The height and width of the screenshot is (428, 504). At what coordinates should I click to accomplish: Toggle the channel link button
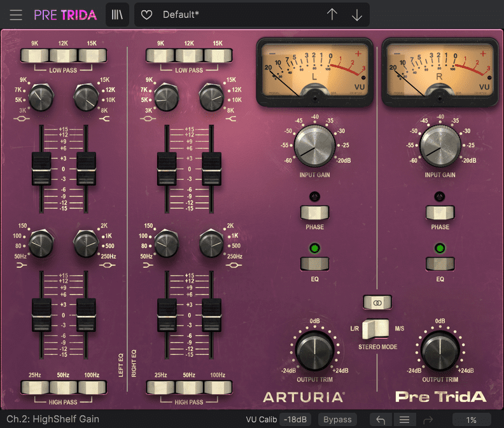click(x=377, y=303)
